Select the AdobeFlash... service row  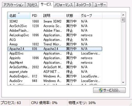[x=55, y=31]
